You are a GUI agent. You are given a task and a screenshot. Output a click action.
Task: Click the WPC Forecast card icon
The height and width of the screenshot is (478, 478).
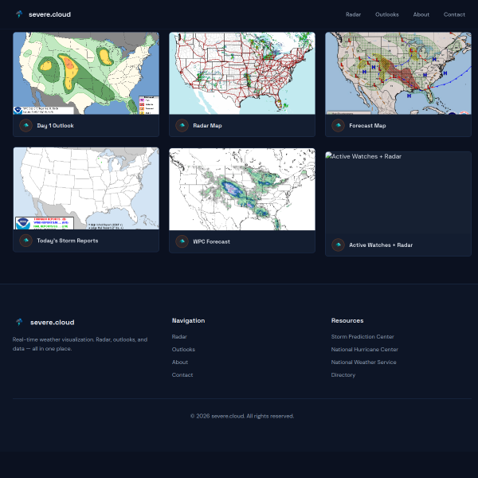(x=182, y=241)
